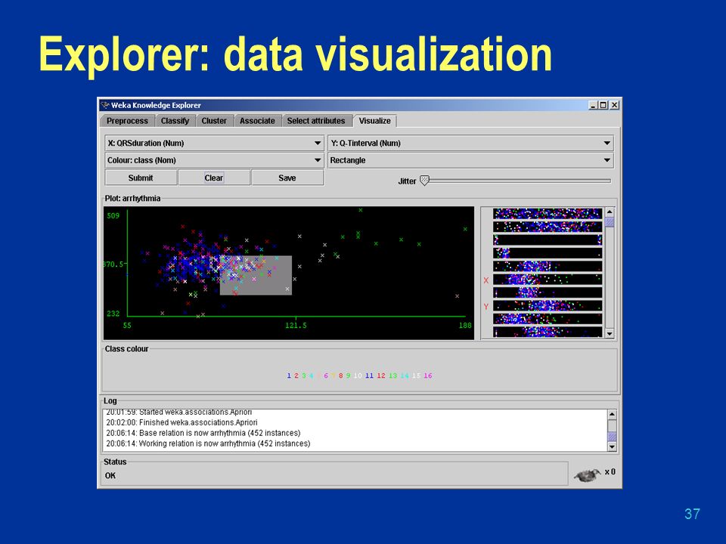Pick class colour label 13
Image resolution: width=726 pixels, height=544 pixels.
[393, 376]
